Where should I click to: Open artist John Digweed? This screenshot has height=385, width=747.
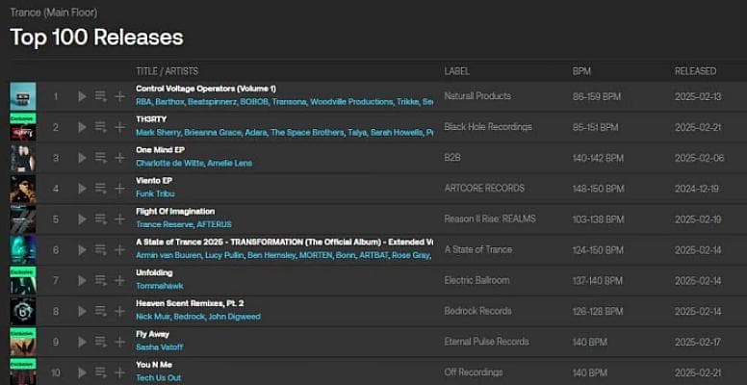click(x=234, y=317)
